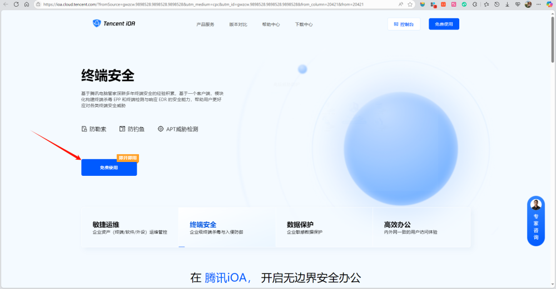The image size is (556, 289).
Task: Click the 防钓鱼 feature icon
Action: [122, 129]
